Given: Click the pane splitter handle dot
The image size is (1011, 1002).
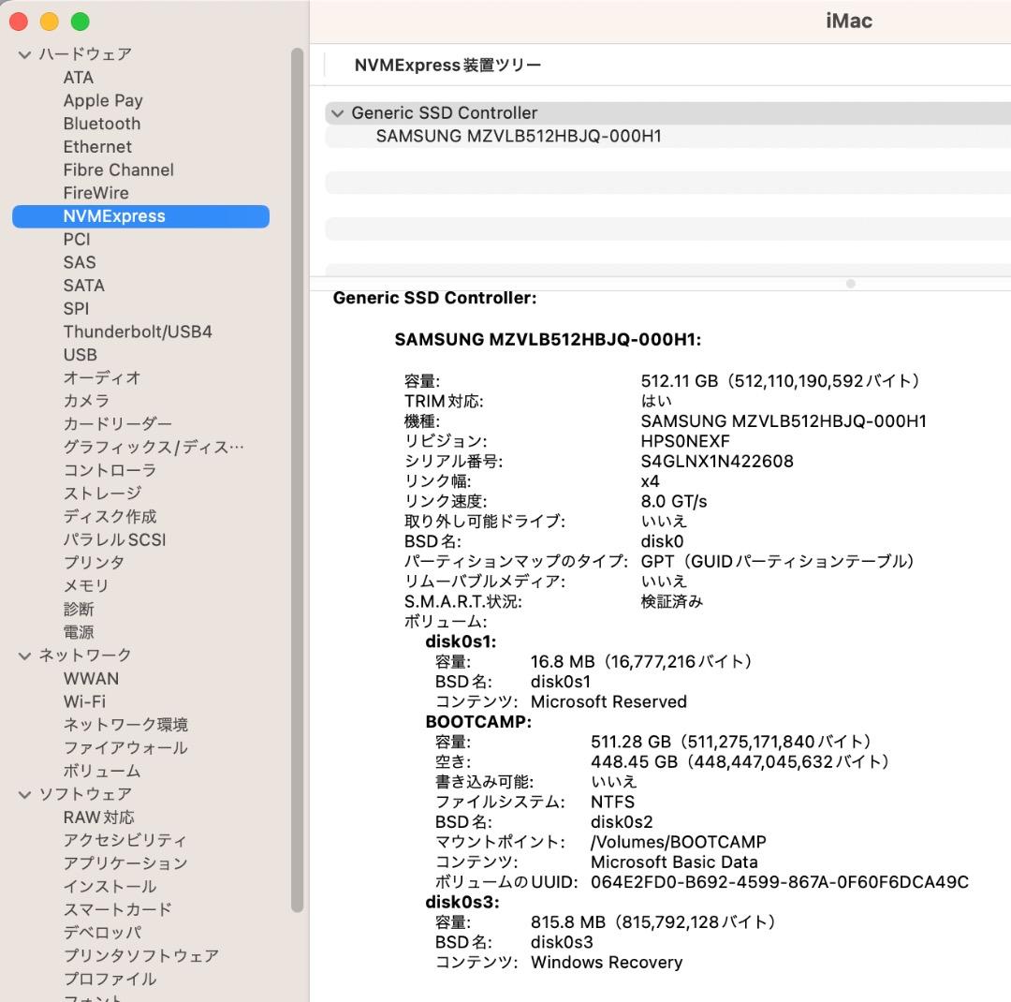Looking at the screenshot, I should (x=850, y=284).
